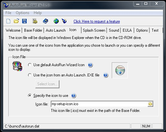Click the NUM status bar indicator
The image size is (166, 132).
pyautogui.click(x=146, y=126)
